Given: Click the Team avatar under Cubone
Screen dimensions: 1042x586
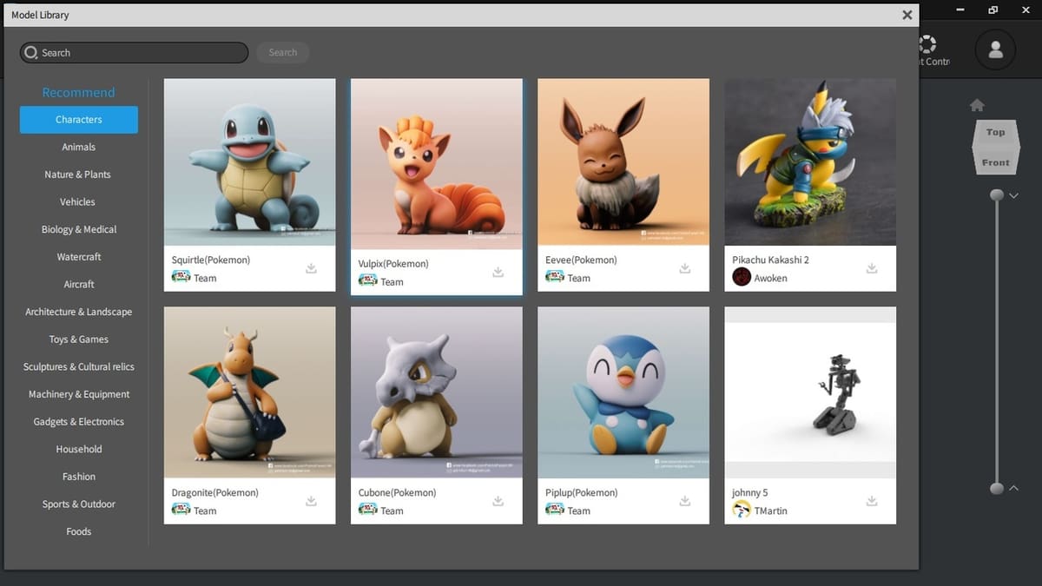Looking at the screenshot, I should coord(367,510).
